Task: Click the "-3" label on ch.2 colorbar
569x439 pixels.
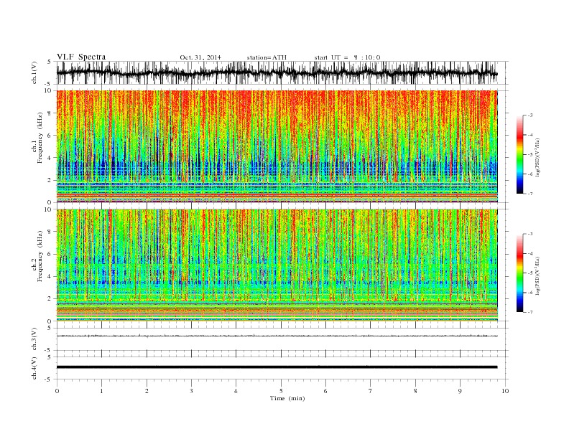Action: click(x=530, y=234)
